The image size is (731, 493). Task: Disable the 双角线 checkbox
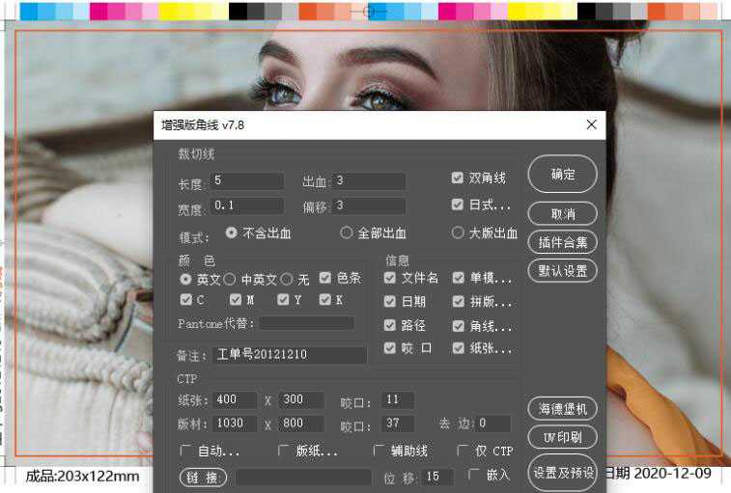click(458, 178)
